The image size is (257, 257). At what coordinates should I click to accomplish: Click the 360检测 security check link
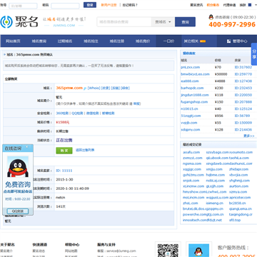pyautogui.click(x=62, y=114)
